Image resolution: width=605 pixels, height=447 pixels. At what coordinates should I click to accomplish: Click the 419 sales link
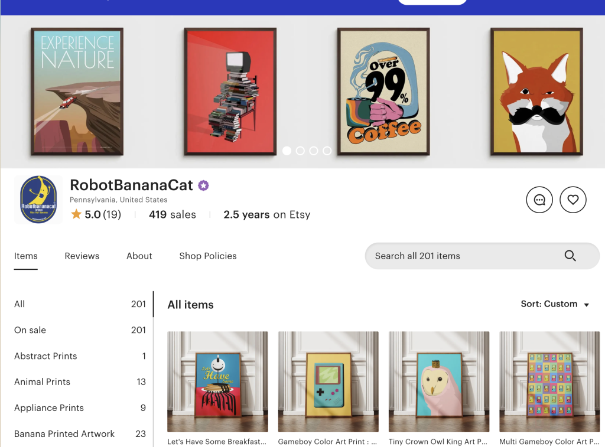[x=172, y=214]
